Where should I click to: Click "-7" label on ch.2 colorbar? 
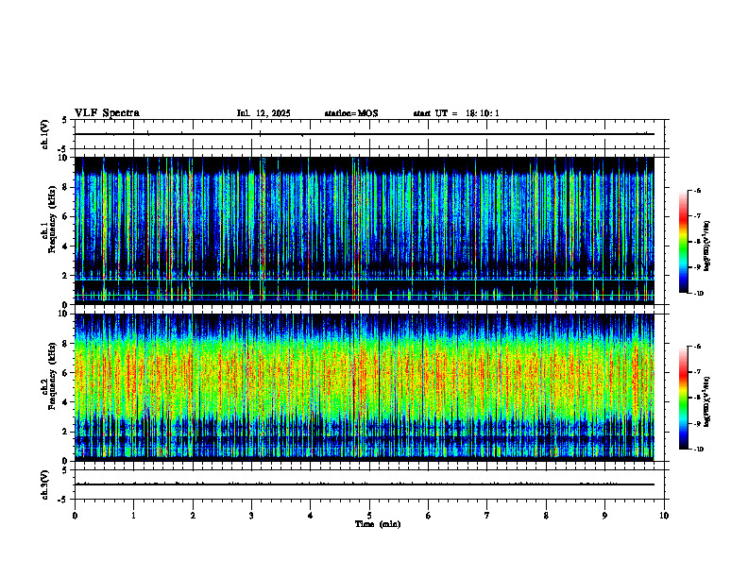[x=697, y=372]
